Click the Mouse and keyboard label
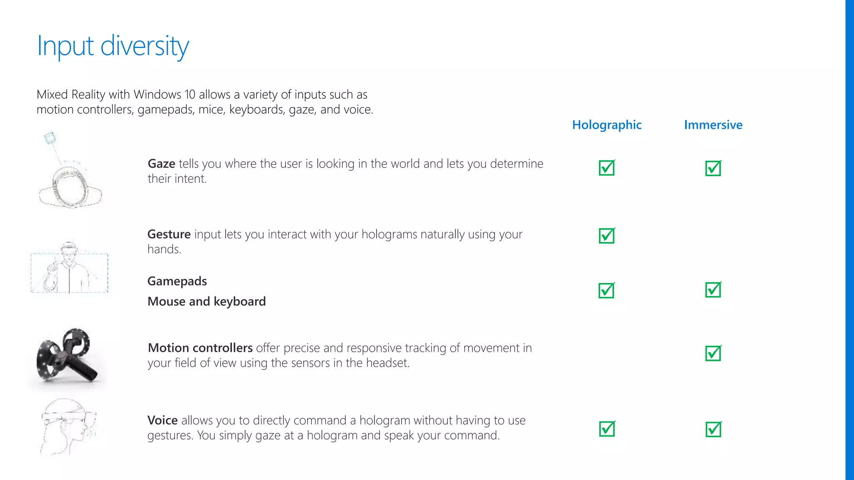The height and width of the screenshot is (480, 854). point(206,301)
